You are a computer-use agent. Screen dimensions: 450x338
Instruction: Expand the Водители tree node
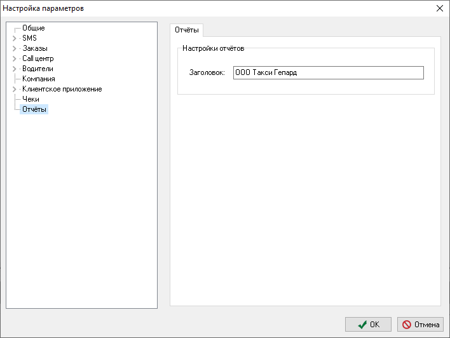tap(15, 69)
